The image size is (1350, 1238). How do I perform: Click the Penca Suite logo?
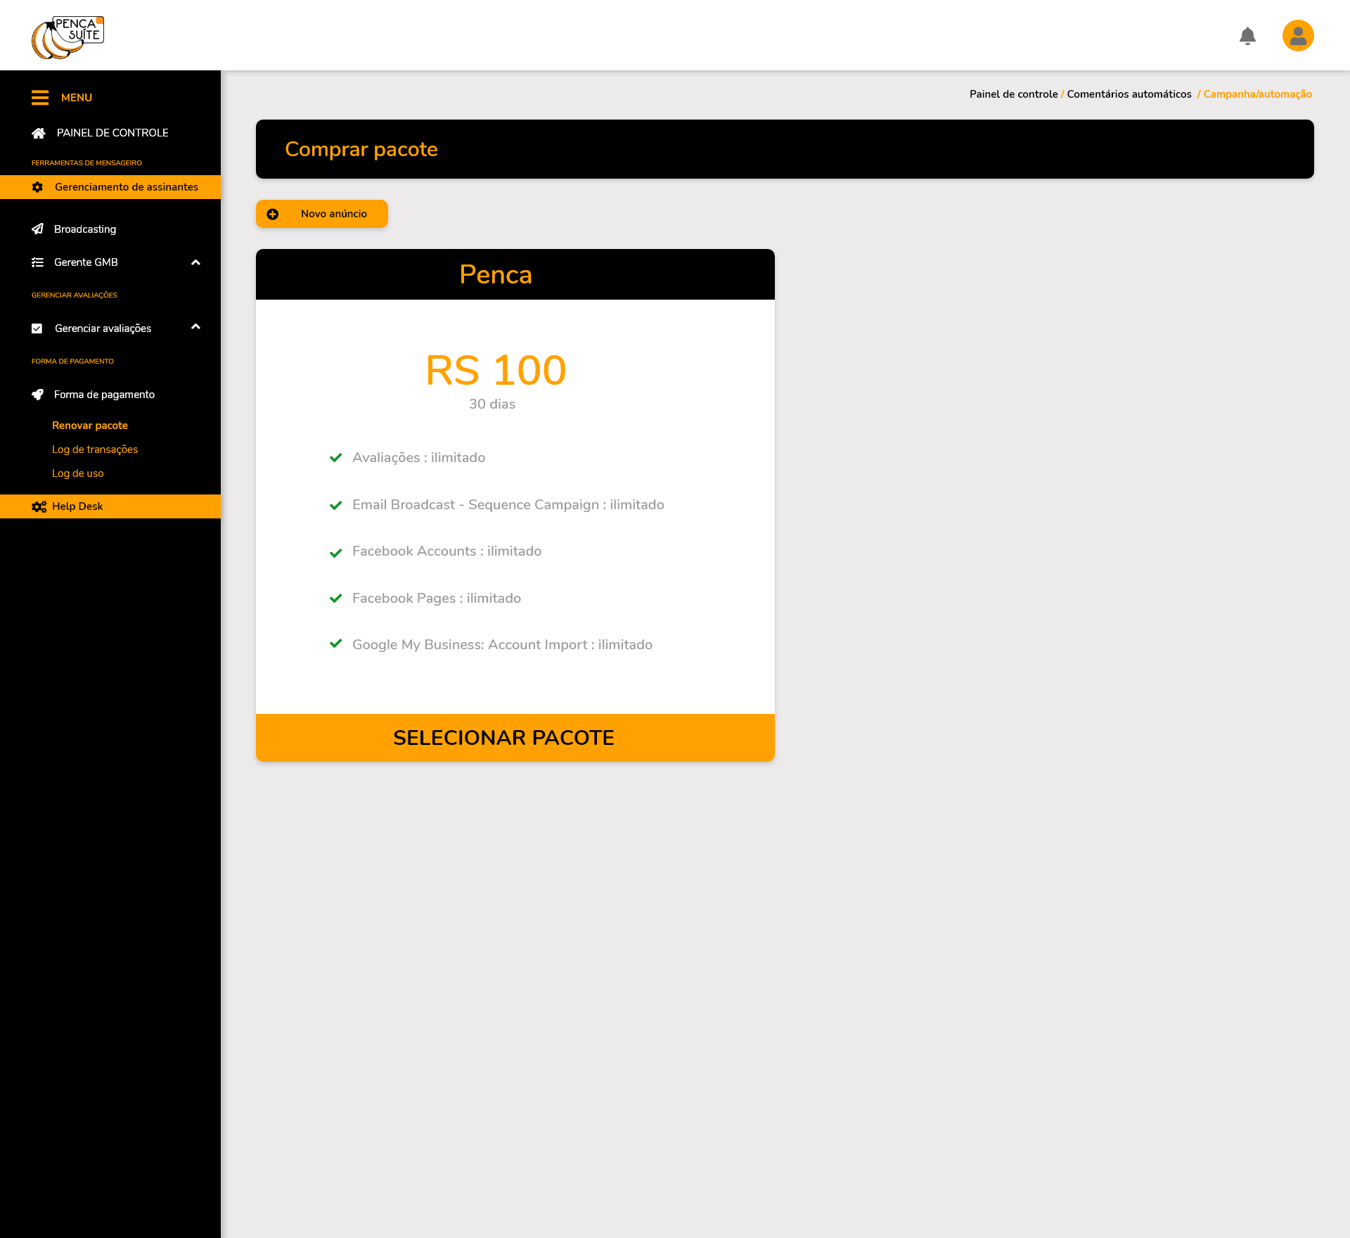[67, 37]
